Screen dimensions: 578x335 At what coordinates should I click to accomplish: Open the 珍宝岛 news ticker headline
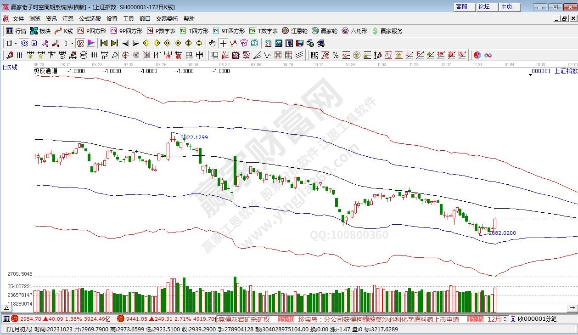click(x=378, y=319)
